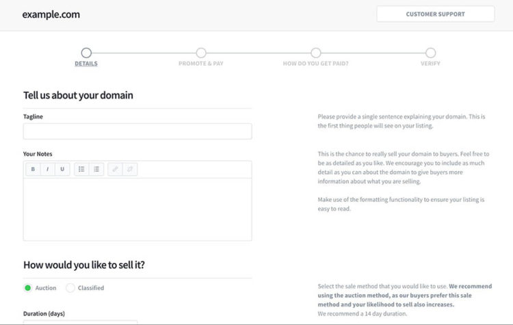
Task: Click the circle marker above Verify
Action: 430,53
